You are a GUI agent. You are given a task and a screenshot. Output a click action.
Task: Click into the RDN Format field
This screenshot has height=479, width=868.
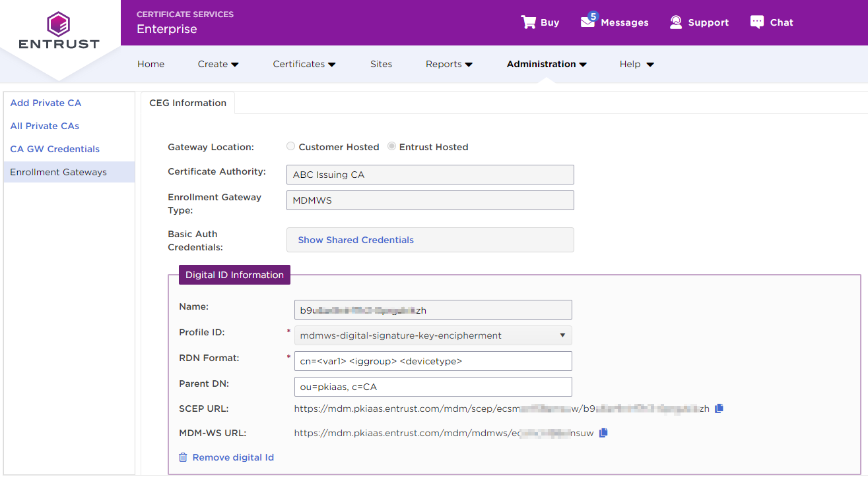coord(433,361)
